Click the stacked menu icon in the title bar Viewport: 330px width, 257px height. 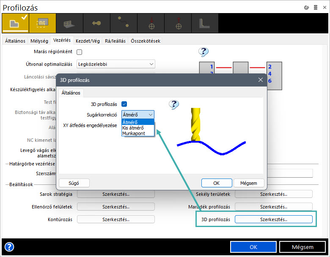click(316, 8)
